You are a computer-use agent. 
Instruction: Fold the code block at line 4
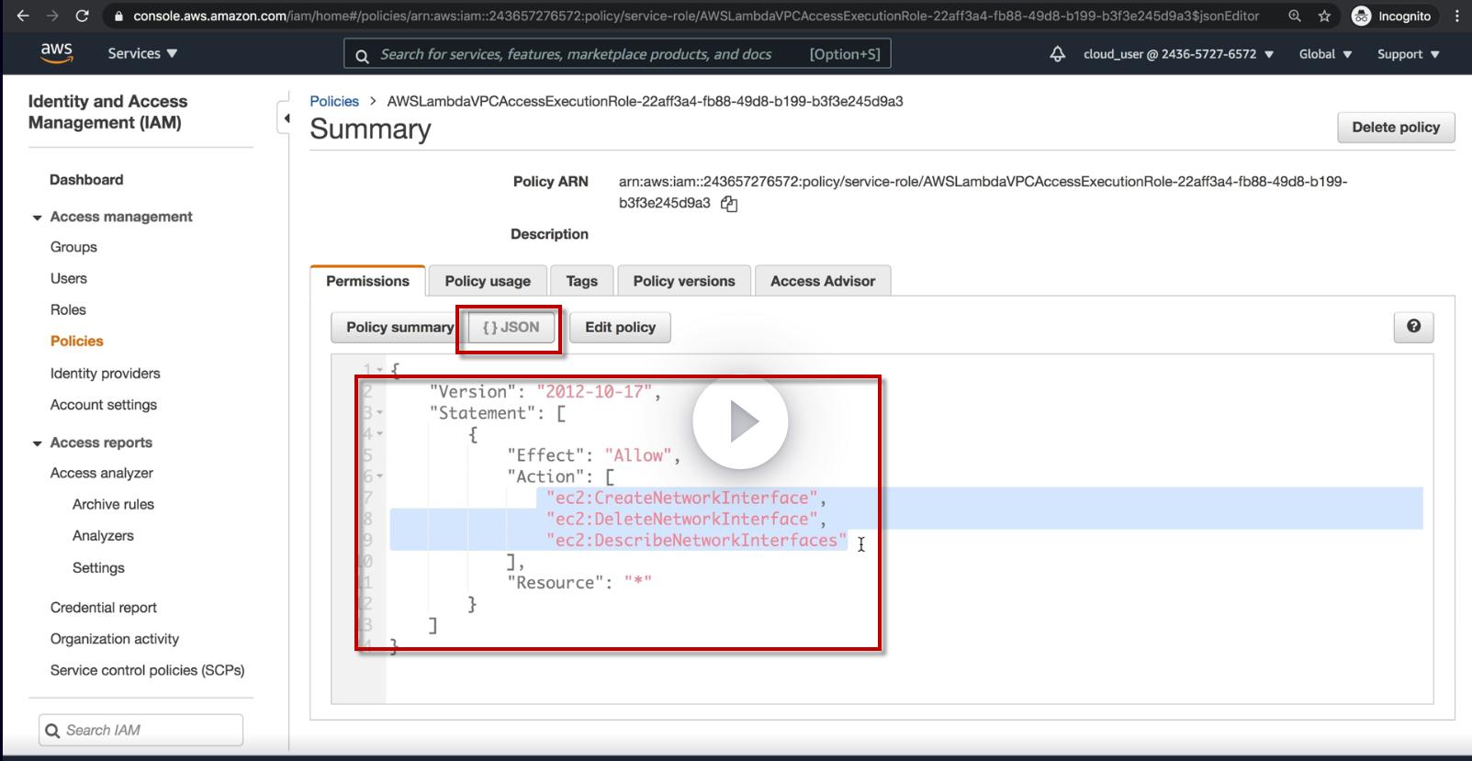tap(379, 434)
